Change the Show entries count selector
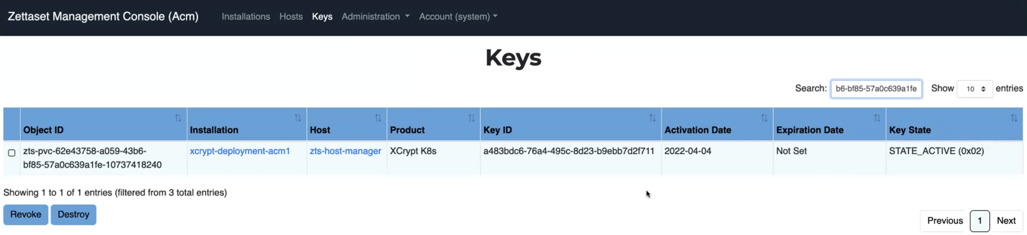This screenshot has width=1027, height=235. click(x=974, y=89)
